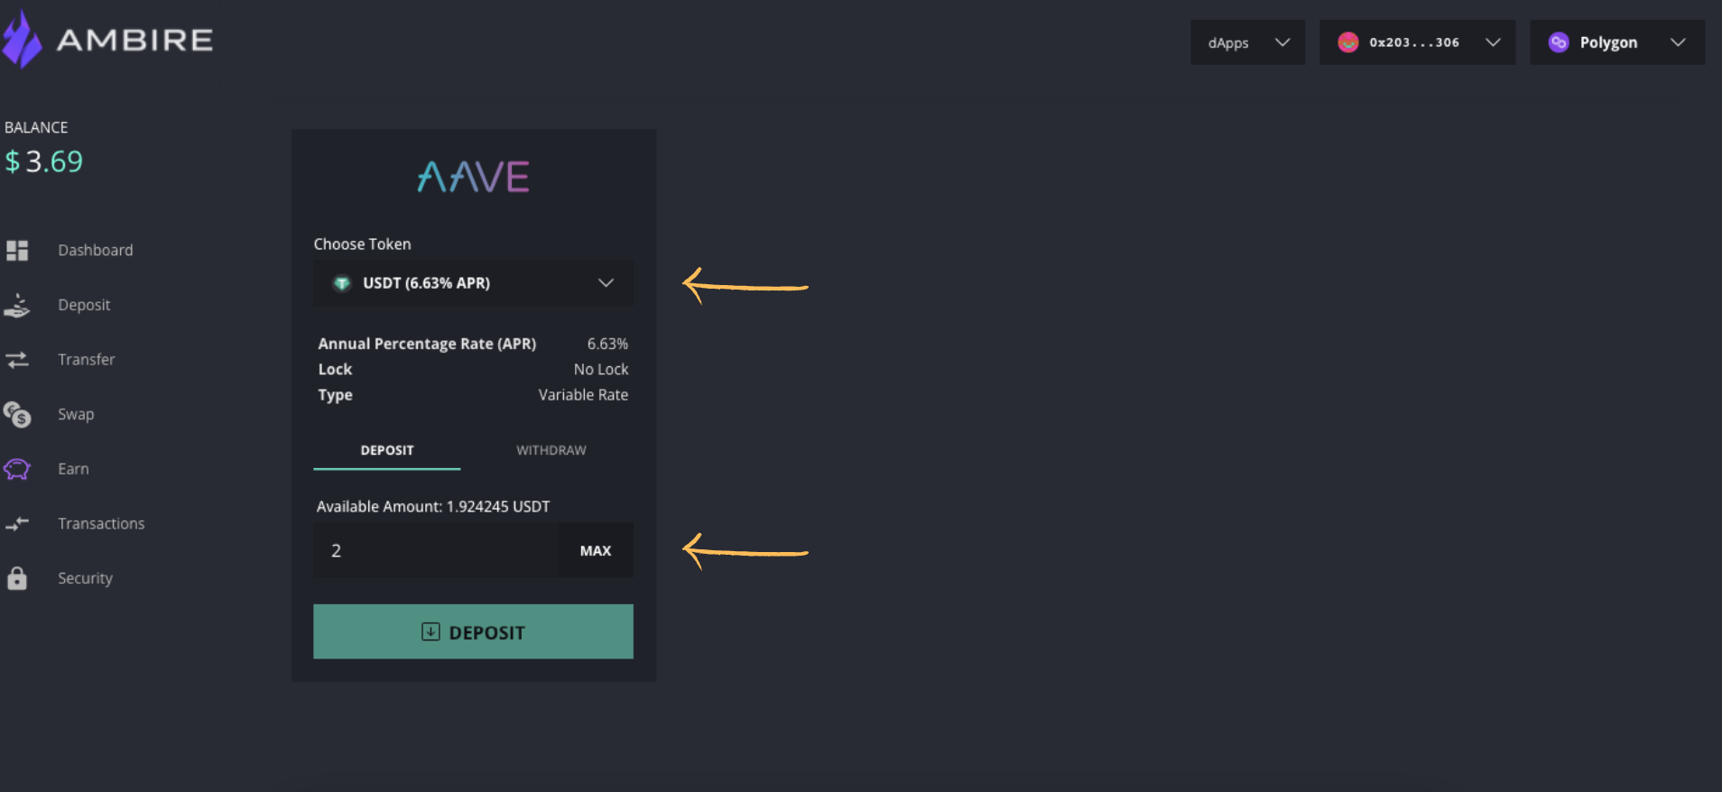This screenshot has width=1722, height=792.
Task: Open the dApps dropdown
Action: (x=1247, y=42)
